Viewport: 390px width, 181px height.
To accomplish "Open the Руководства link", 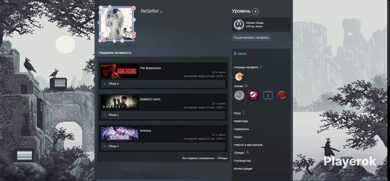I will 242,161.
